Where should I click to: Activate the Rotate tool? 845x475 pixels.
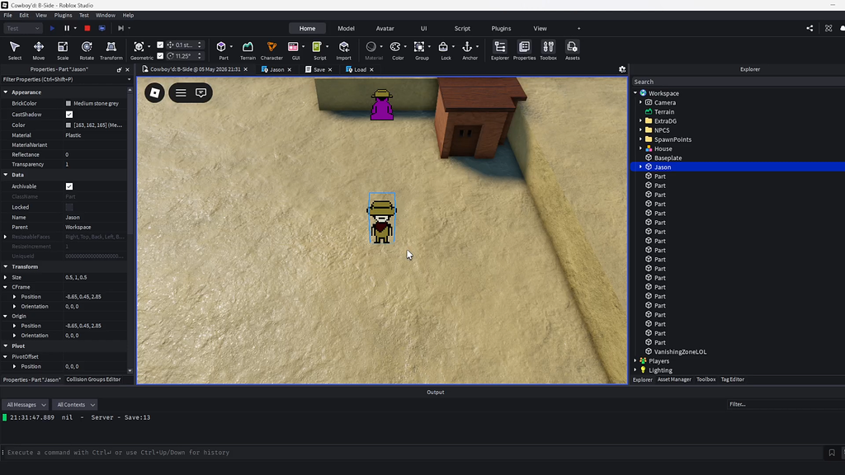[x=86, y=50]
